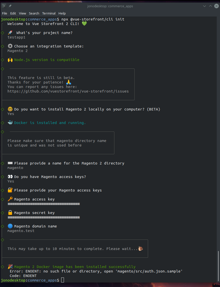The height and width of the screenshot is (287, 220).
Task: Click the key icon beside Magento access key
Action: click(10, 199)
